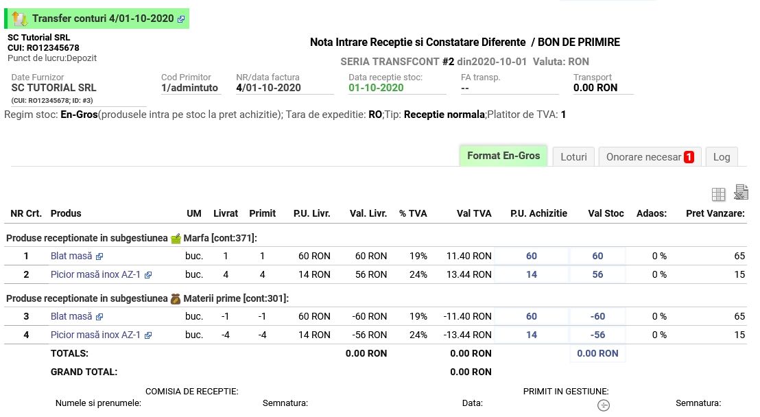Switch to the Loturi tab

pyautogui.click(x=573, y=157)
